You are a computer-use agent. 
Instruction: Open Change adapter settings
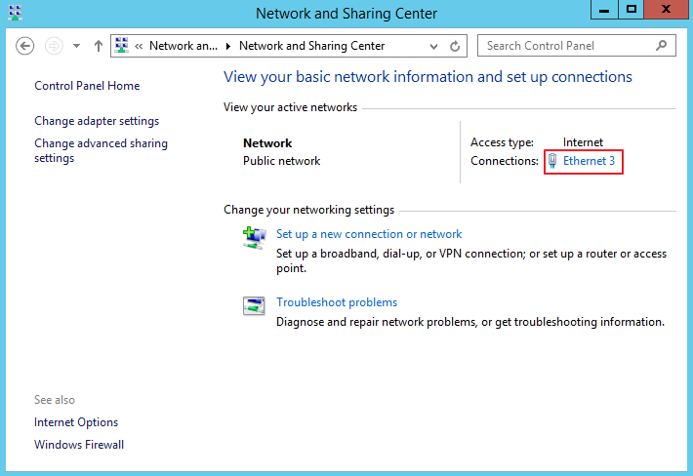97,121
